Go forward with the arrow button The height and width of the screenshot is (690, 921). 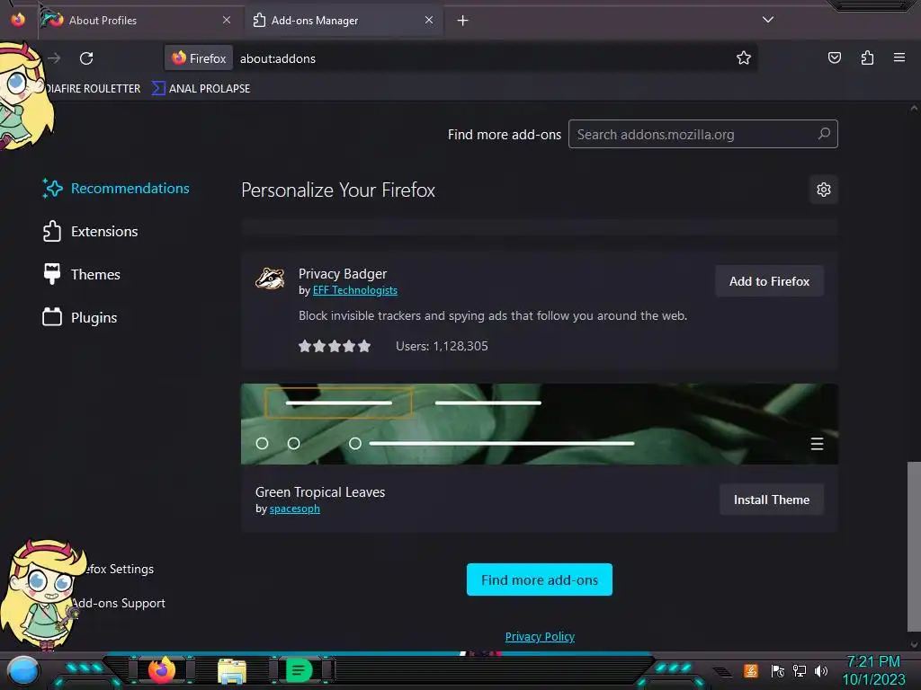pyautogui.click(x=54, y=58)
